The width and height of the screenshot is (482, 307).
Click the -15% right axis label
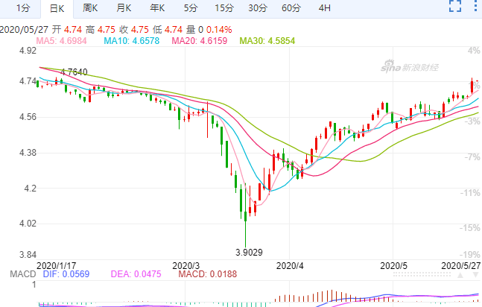coord(470,228)
